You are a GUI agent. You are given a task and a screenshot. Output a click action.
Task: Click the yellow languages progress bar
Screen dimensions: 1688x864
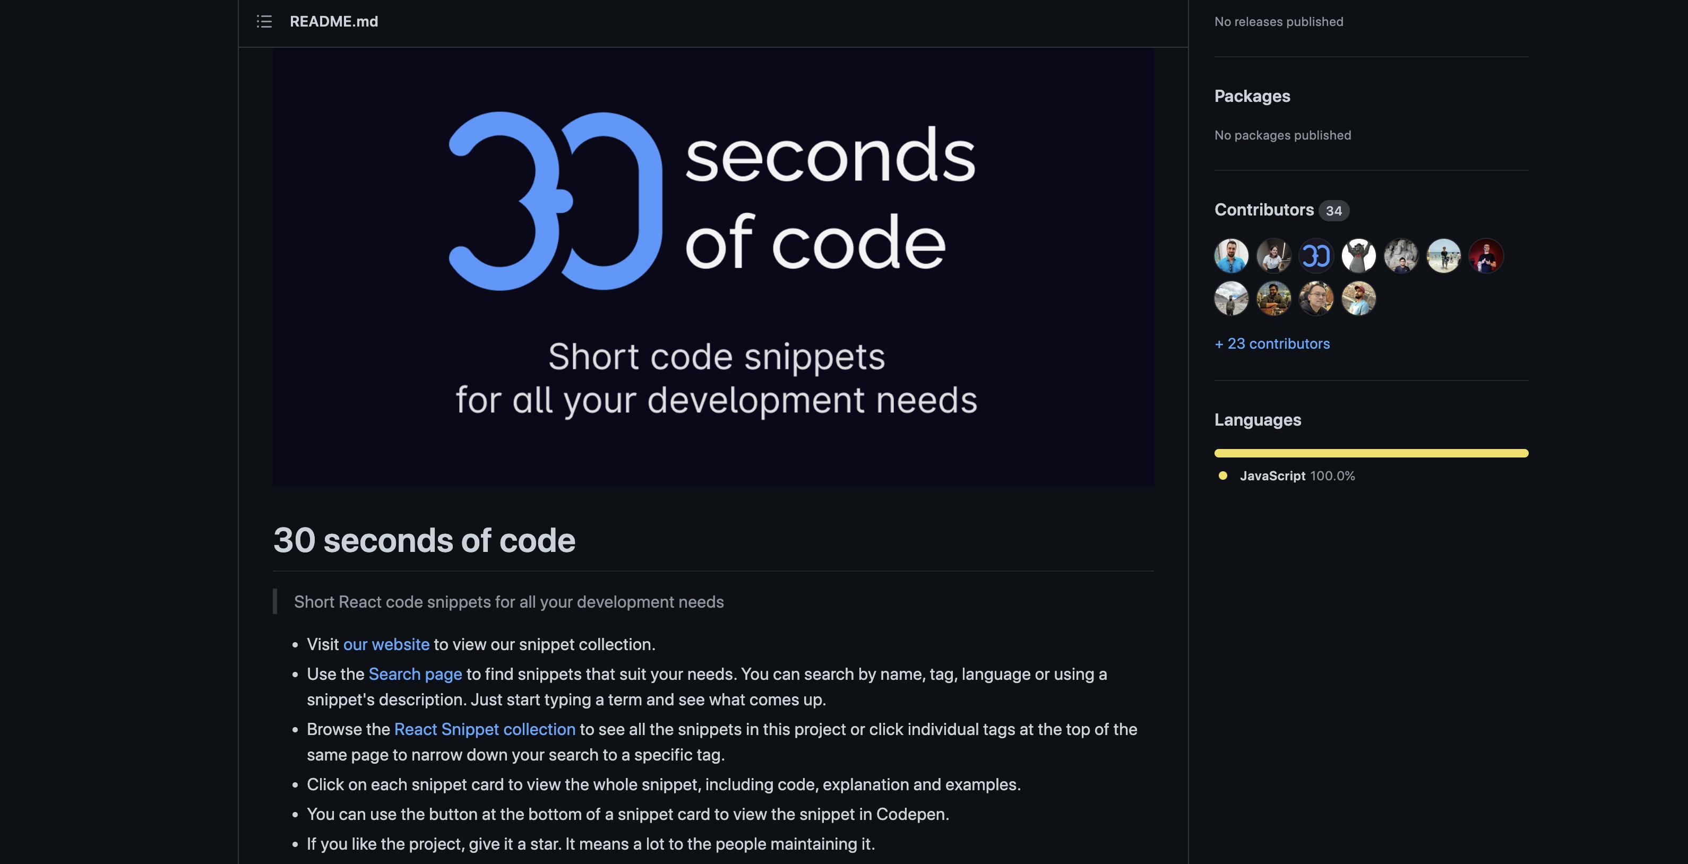point(1371,453)
